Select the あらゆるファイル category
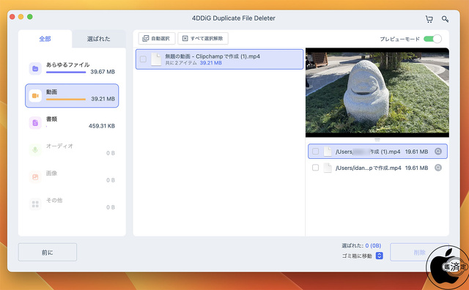 point(72,68)
